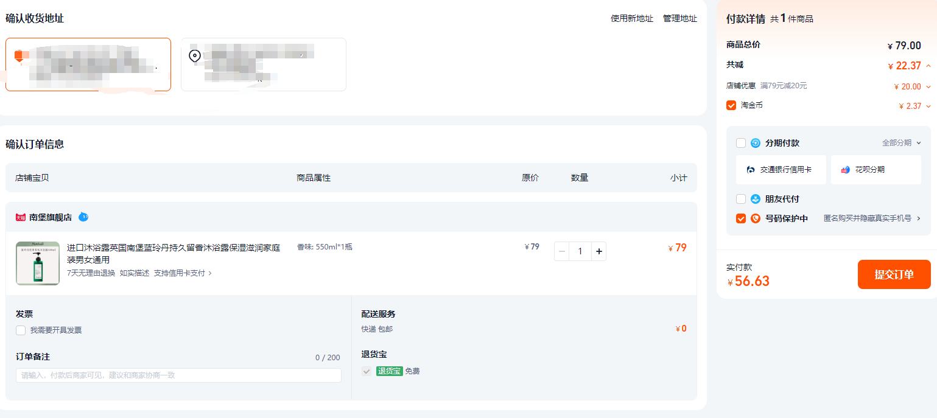Uncheck the 淘金币 discount checkbox
The width and height of the screenshot is (937, 418).
[x=731, y=106]
